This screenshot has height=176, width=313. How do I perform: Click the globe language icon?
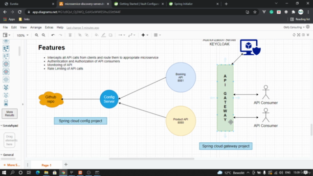pyautogui.click(x=308, y=27)
